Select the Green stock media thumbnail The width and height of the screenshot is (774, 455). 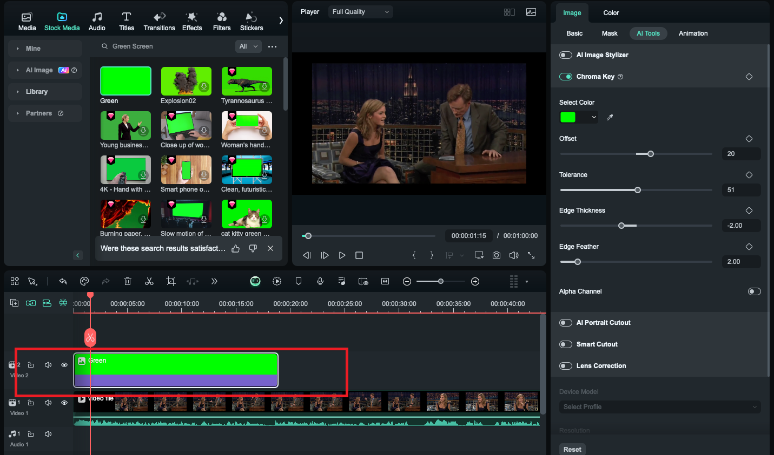click(x=125, y=80)
